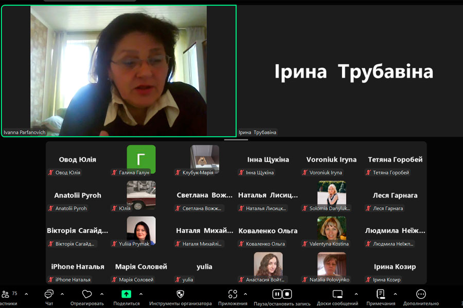Click muted mic icon of Voroniuk Iryna
The image size is (463, 308).
coord(305,172)
